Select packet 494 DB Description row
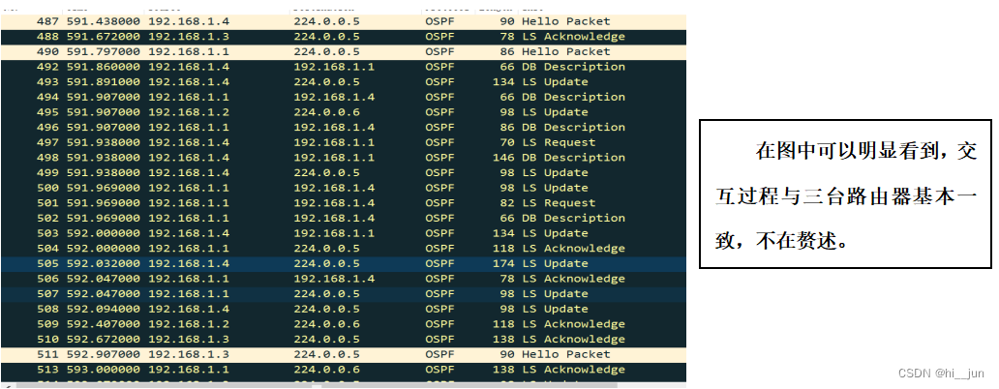999x389 pixels. [x=344, y=98]
